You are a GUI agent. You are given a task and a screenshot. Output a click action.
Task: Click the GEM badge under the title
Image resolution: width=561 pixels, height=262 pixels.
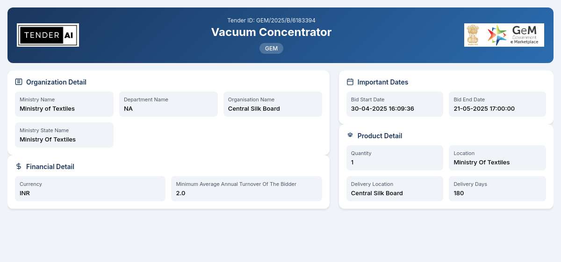(x=271, y=48)
